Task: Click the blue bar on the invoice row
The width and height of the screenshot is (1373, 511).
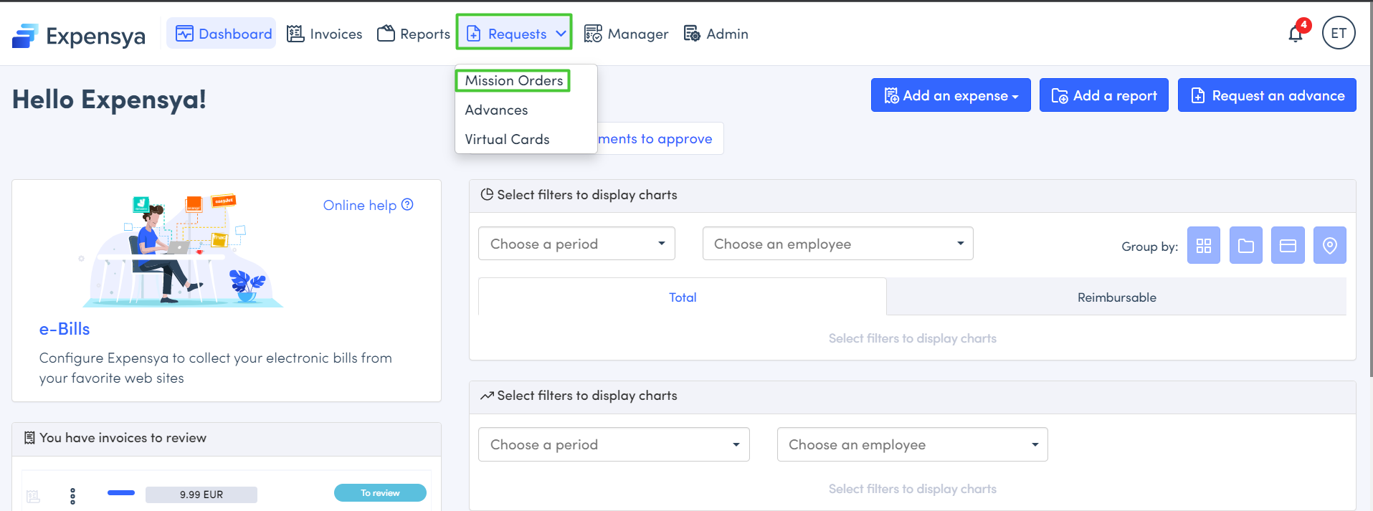Action: point(121,492)
